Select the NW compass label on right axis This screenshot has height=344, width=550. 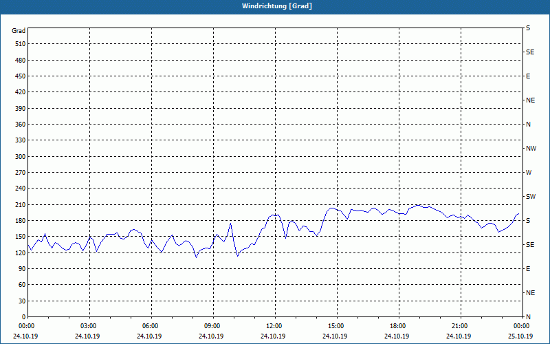click(x=531, y=149)
